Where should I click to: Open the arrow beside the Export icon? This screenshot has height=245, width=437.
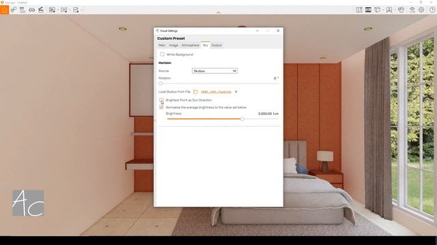(81, 10)
